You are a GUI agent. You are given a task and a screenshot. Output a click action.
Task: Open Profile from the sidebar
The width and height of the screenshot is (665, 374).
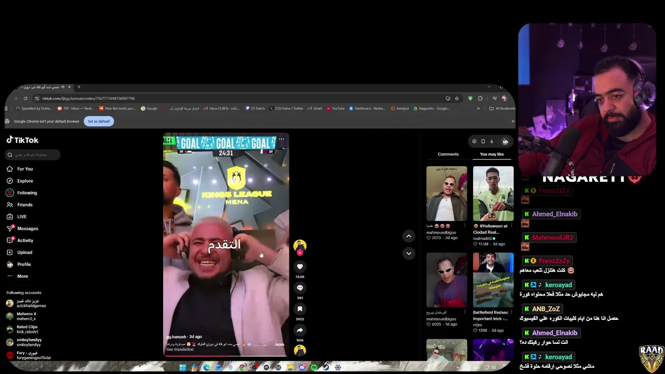point(19,264)
